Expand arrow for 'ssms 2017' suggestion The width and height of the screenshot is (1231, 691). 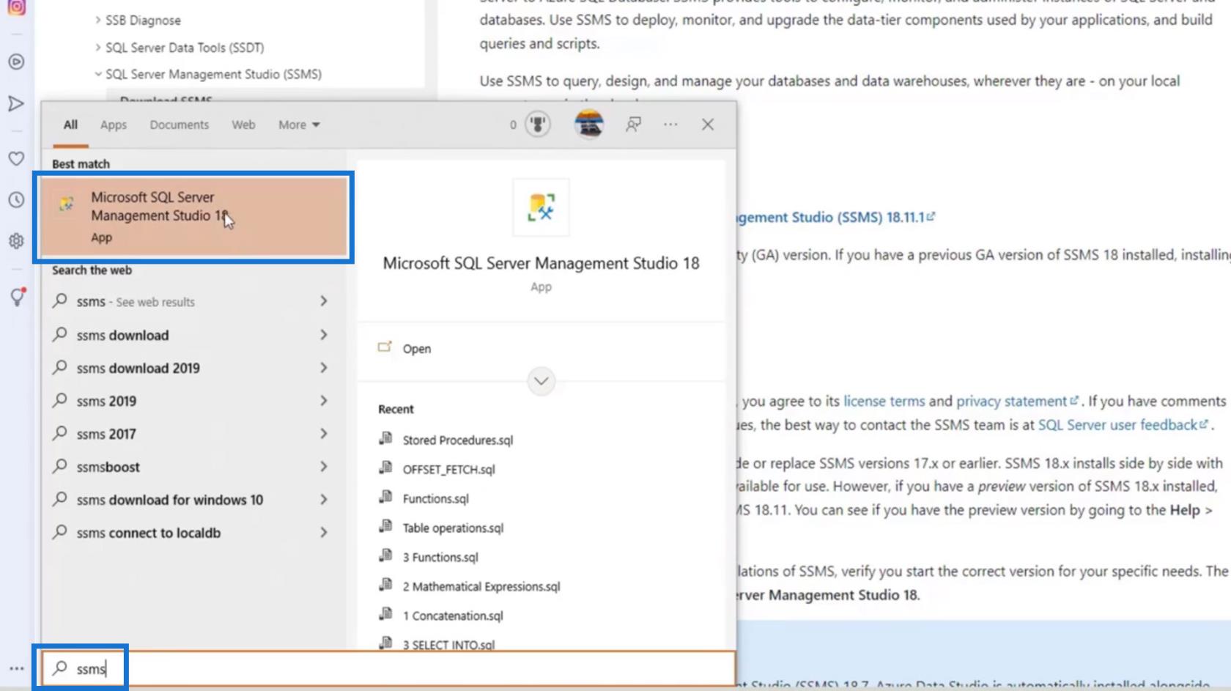point(324,434)
